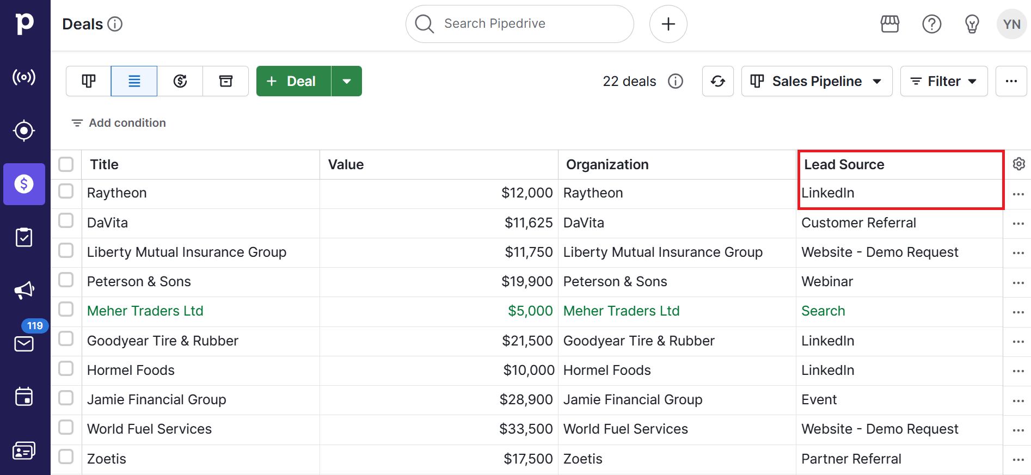Viewport: 1031px width, 475px height.
Task: Click the Search Pipedrive field
Action: (x=520, y=24)
